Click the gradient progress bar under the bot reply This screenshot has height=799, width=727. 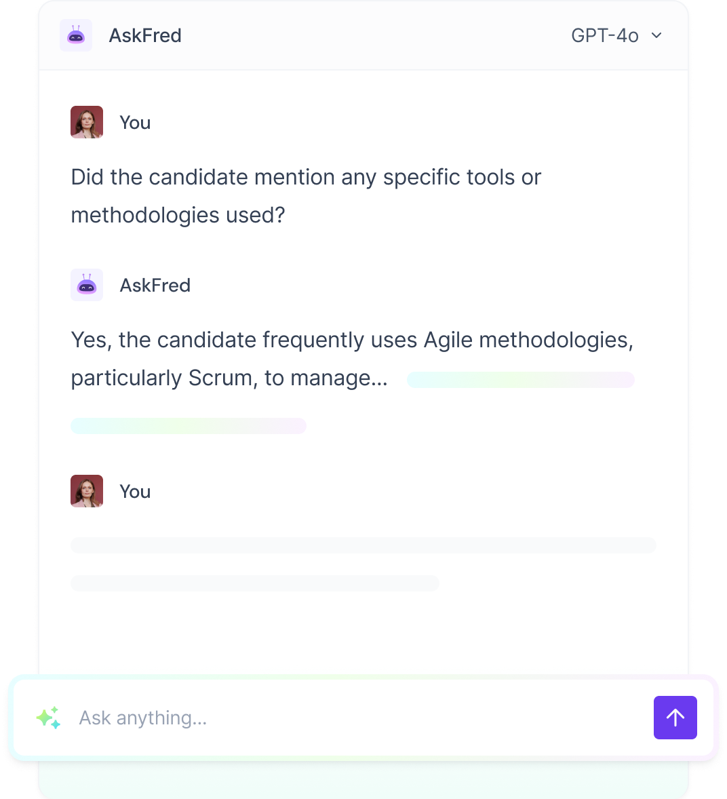188,426
